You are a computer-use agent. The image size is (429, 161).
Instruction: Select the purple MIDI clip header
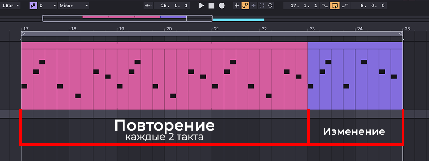[x=355, y=45]
